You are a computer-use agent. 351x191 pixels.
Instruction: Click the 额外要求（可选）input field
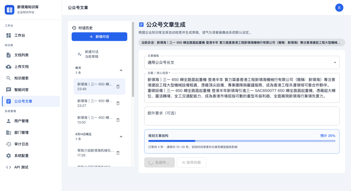tap(242, 116)
